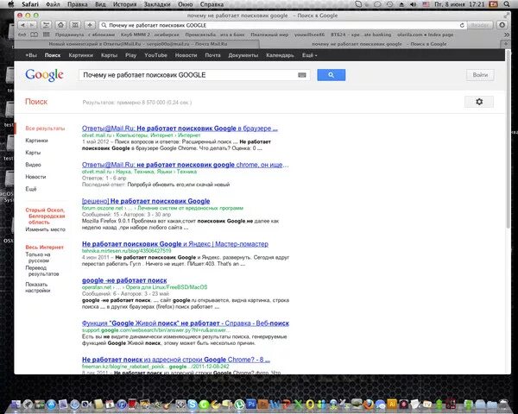518x414 pixels.
Task: Launch Skype from the Dock
Action: pyautogui.click(x=193, y=404)
